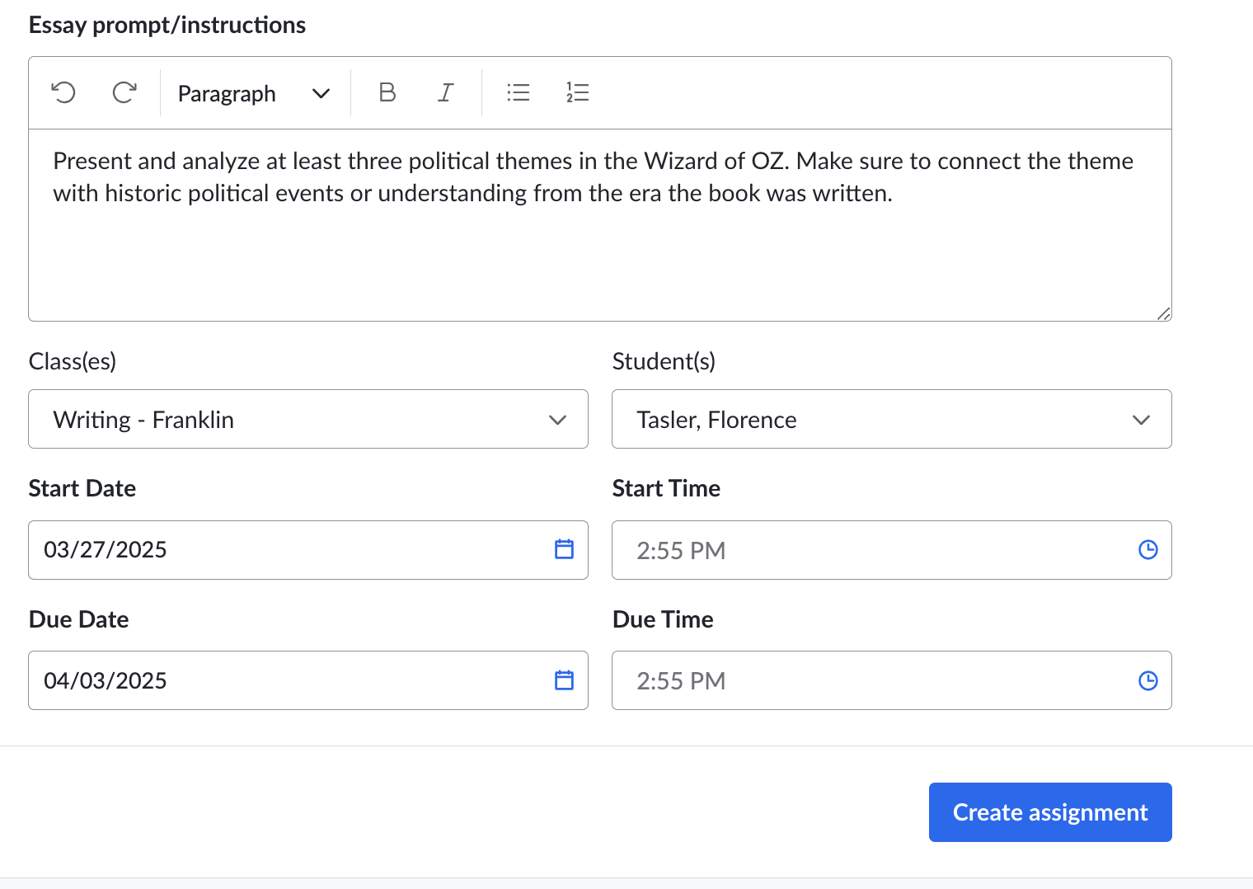Click the Create assignment button

(x=1050, y=812)
